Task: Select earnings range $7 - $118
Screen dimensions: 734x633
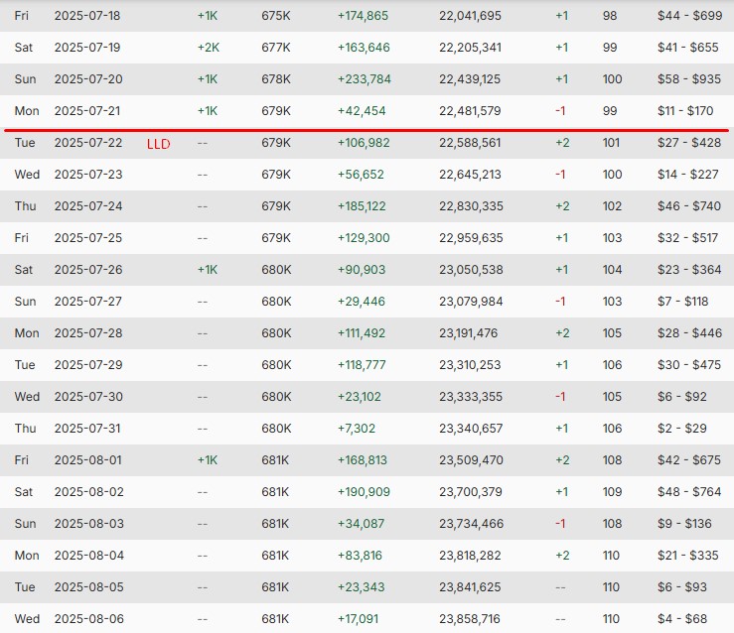Action: click(x=683, y=302)
